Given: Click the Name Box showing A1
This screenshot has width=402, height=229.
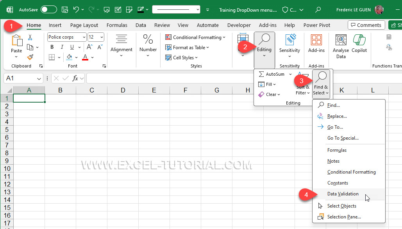Looking at the screenshot, I should pos(23,78).
